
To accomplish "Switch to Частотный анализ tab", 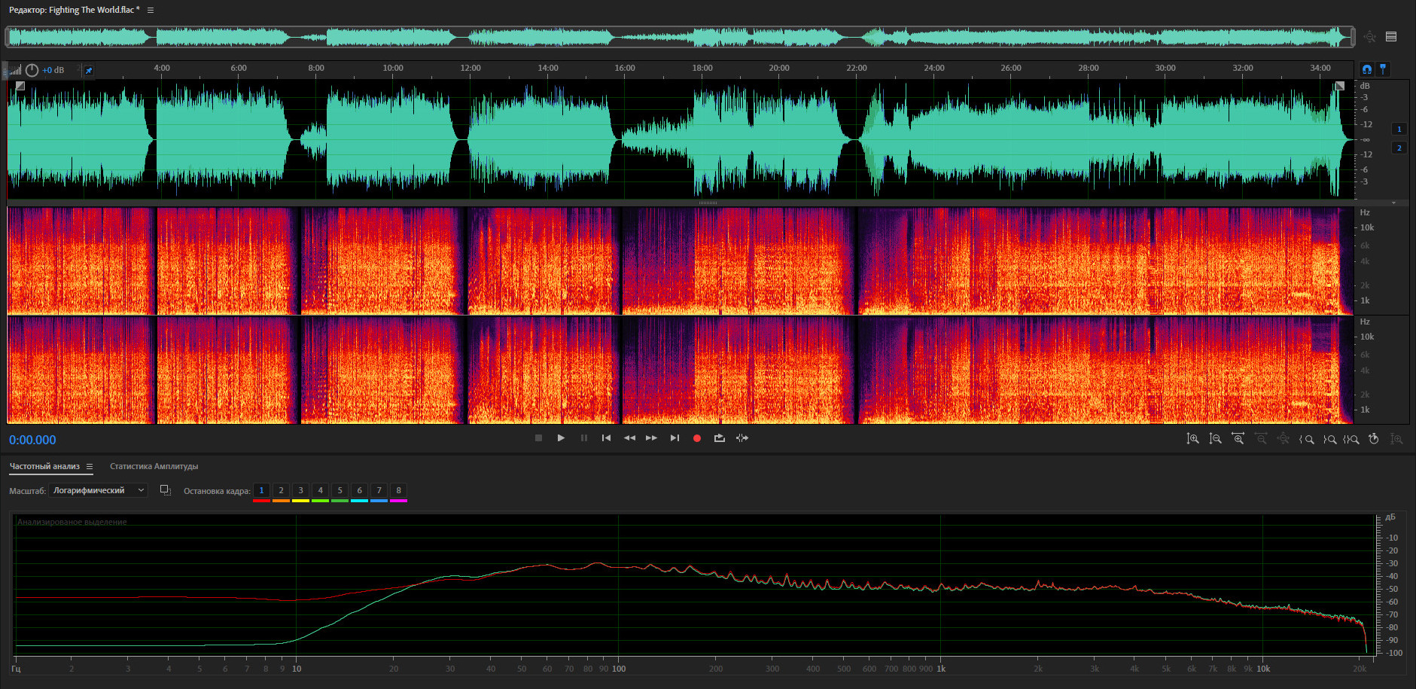I will tap(44, 466).
